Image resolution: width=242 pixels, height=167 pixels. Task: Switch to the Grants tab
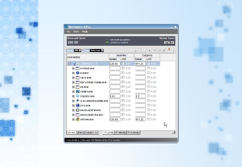(x=120, y=132)
